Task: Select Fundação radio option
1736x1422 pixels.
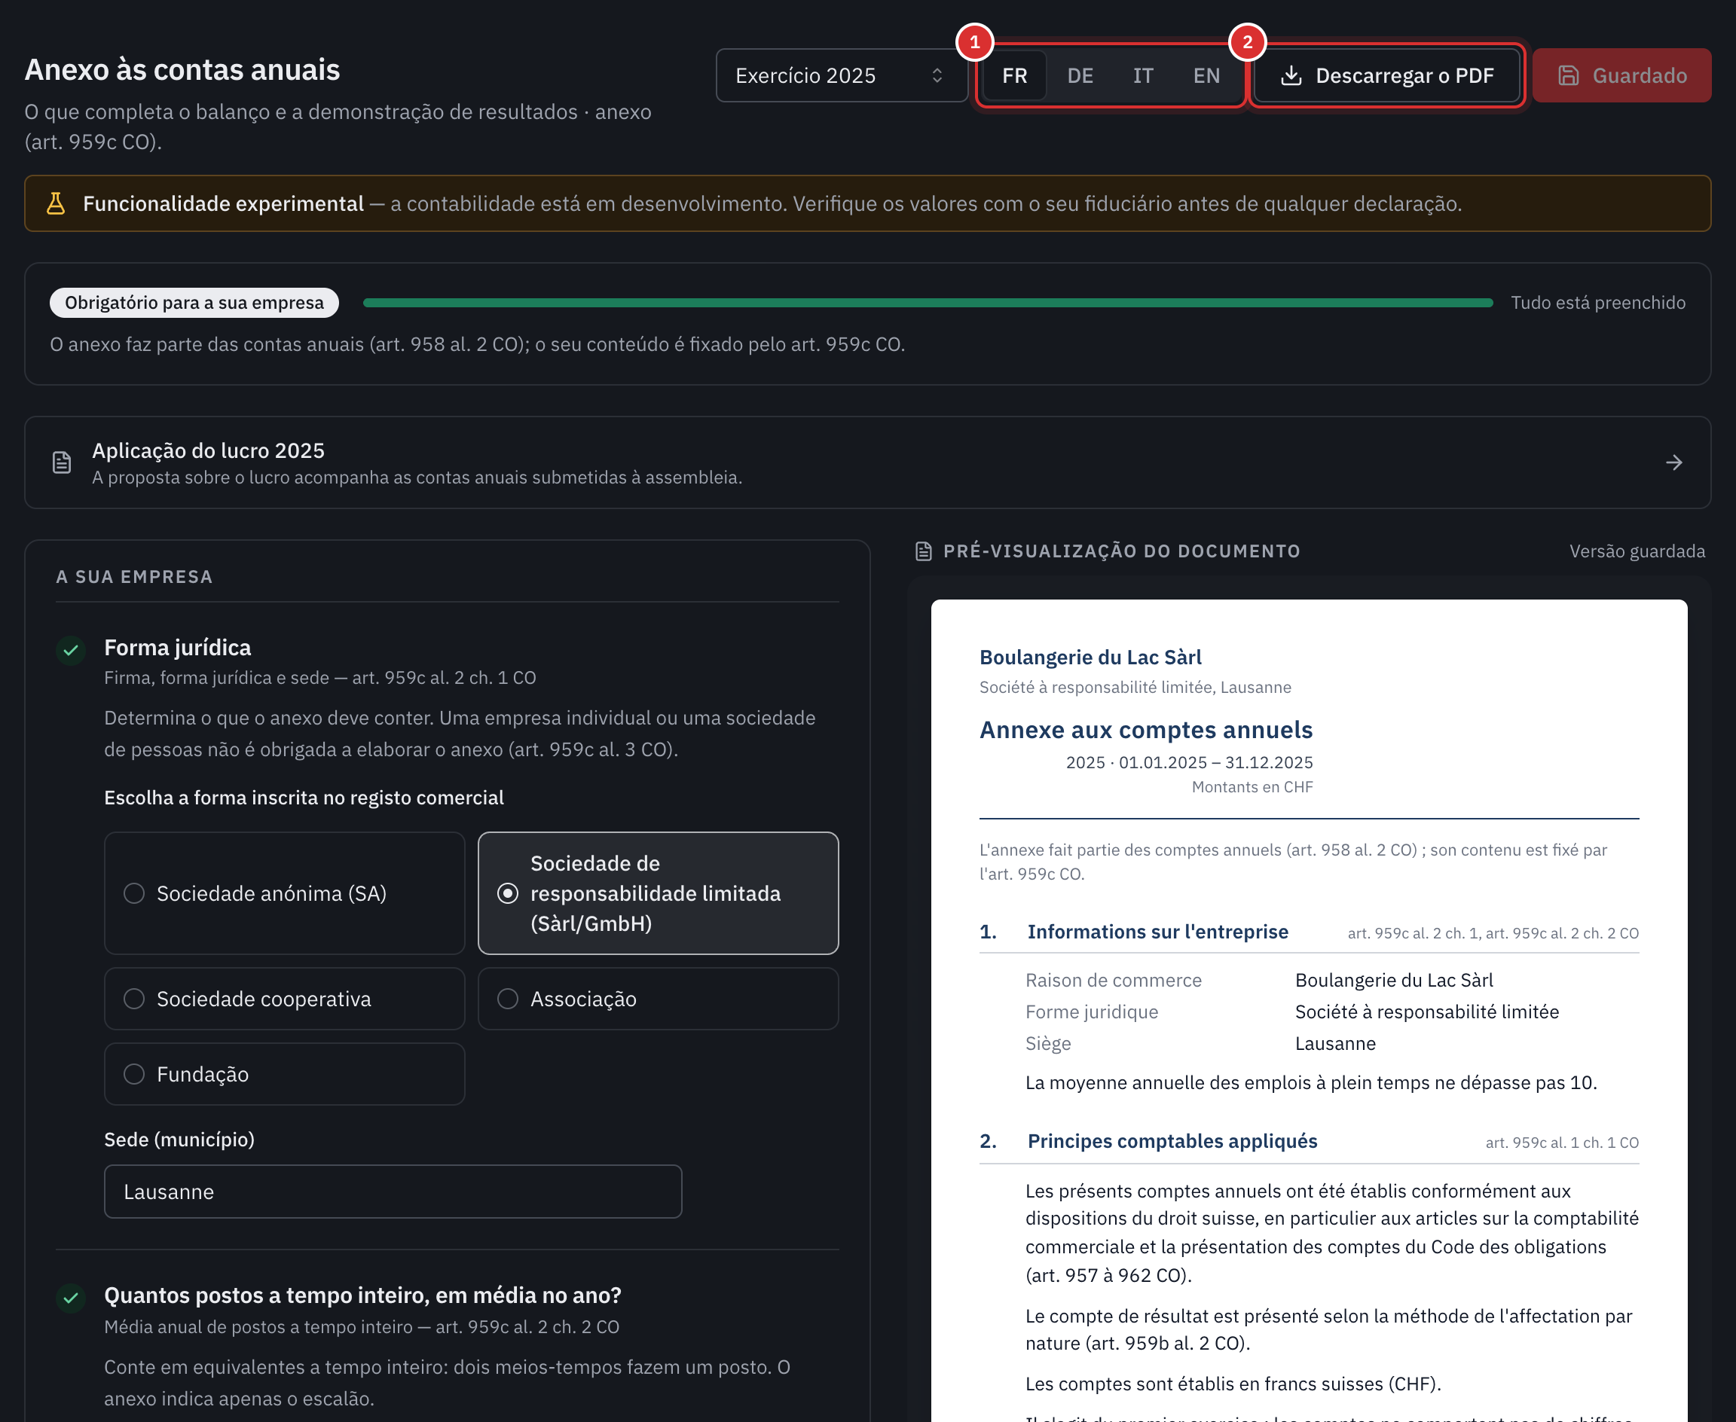Action: 284,1074
